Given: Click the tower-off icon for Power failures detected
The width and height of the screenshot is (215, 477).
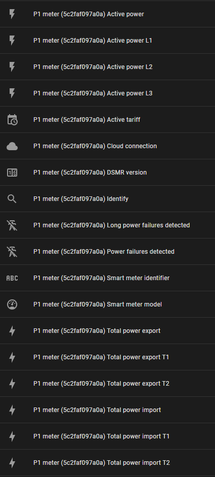Looking at the screenshot, I should coord(12,252).
